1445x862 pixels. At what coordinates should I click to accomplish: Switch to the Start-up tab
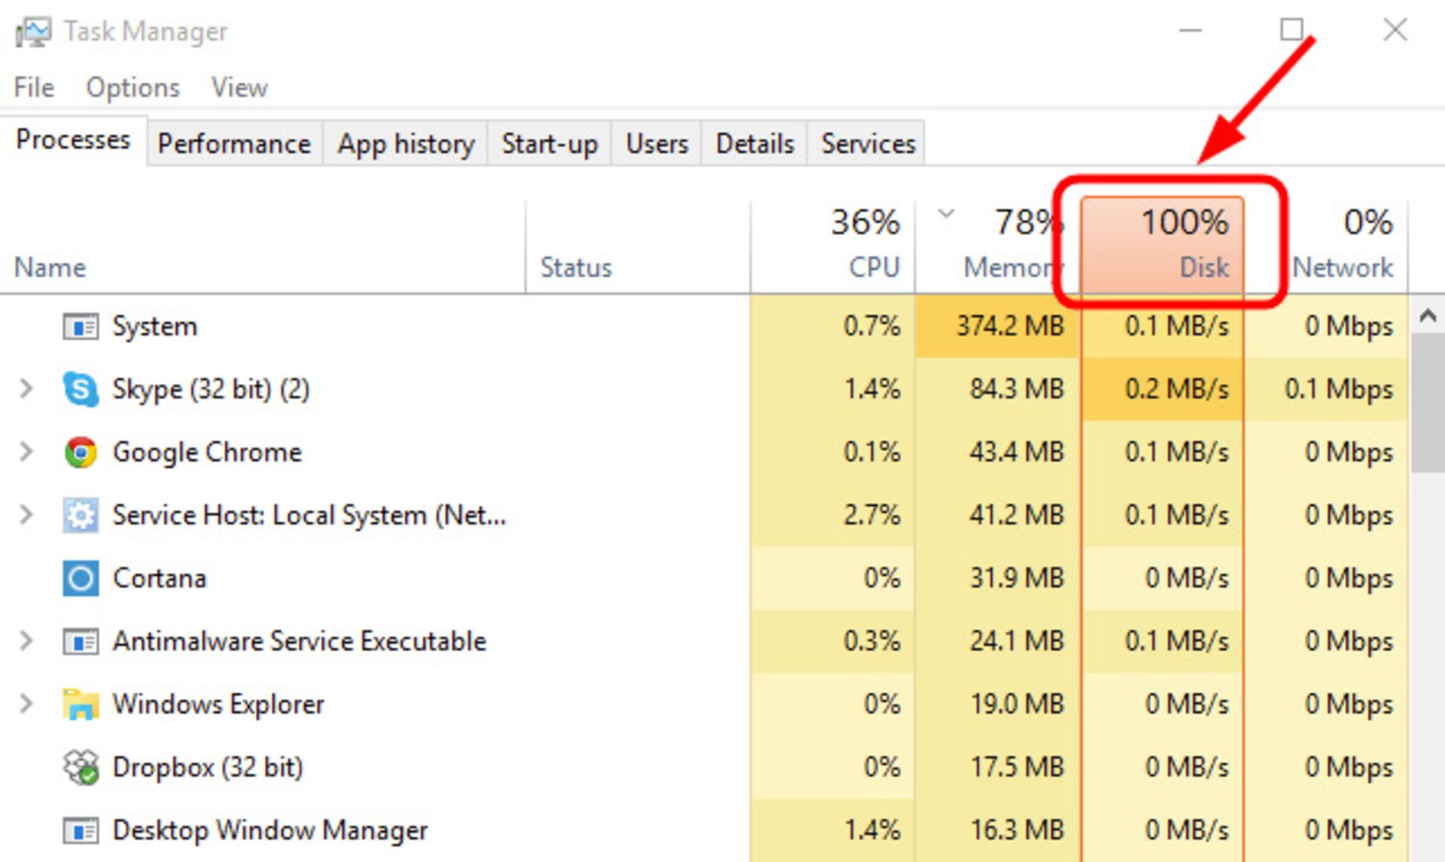(550, 143)
